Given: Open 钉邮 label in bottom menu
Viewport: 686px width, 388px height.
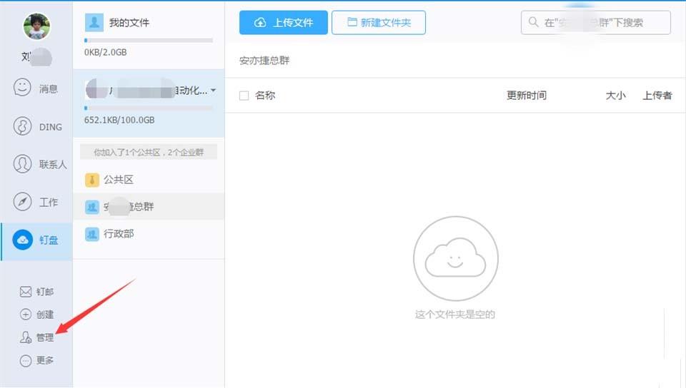Looking at the screenshot, I should click(x=45, y=292).
